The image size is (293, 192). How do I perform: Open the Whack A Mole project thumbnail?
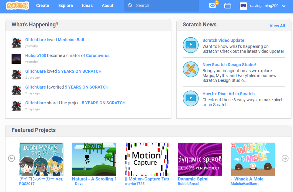(x=253, y=159)
